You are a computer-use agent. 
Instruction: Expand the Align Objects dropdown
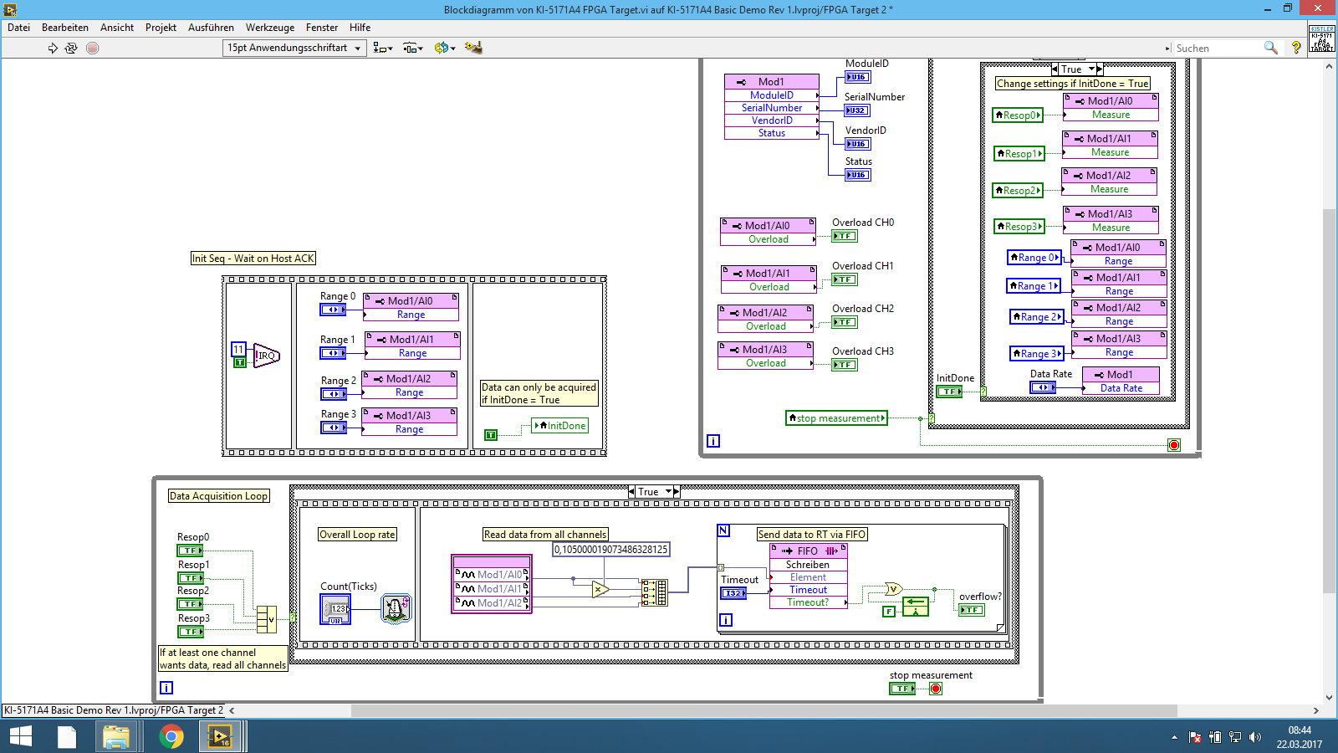tap(383, 48)
